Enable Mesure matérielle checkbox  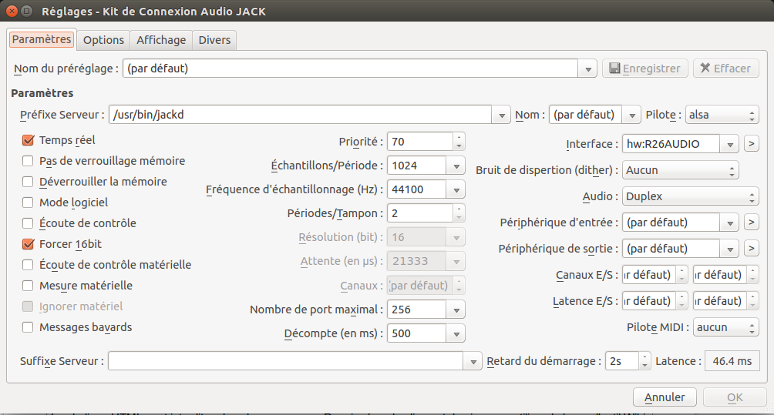pos(28,286)
